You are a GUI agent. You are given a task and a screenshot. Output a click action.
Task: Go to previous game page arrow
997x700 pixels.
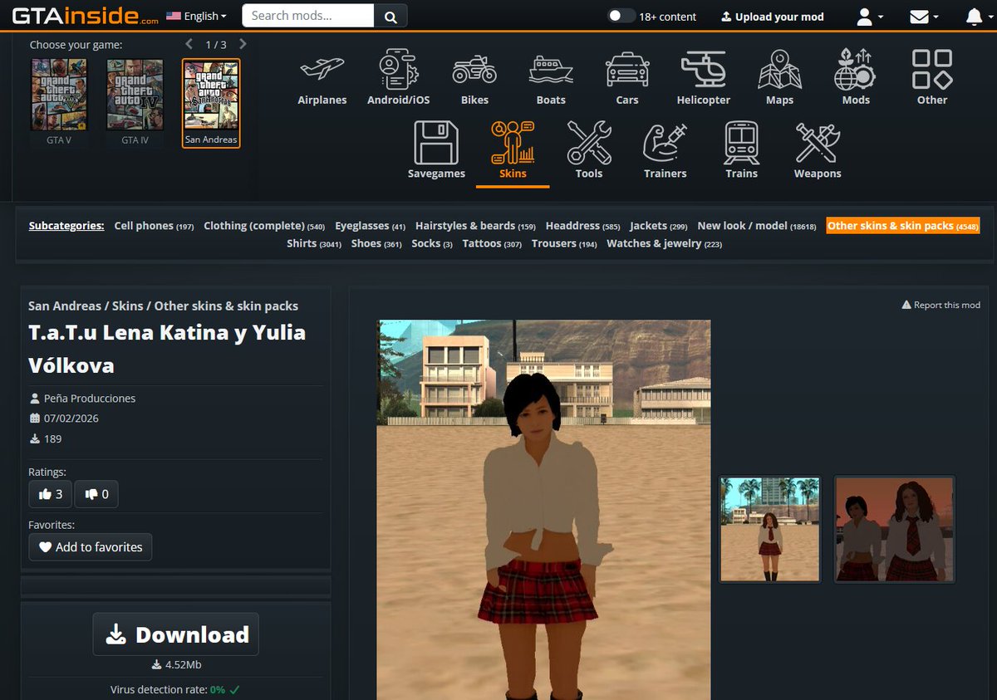coord(189,44)
